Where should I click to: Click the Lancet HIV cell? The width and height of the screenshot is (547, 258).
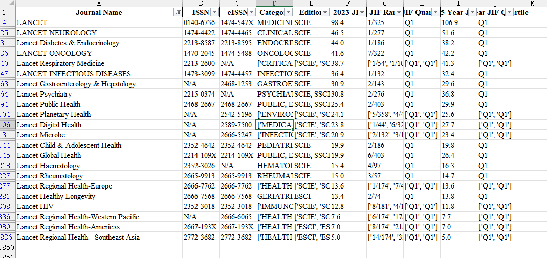[99, 206]
